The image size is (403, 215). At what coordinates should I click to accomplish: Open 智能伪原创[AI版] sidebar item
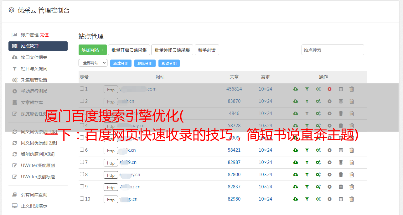pyautogui.click(x=38, y=154)
